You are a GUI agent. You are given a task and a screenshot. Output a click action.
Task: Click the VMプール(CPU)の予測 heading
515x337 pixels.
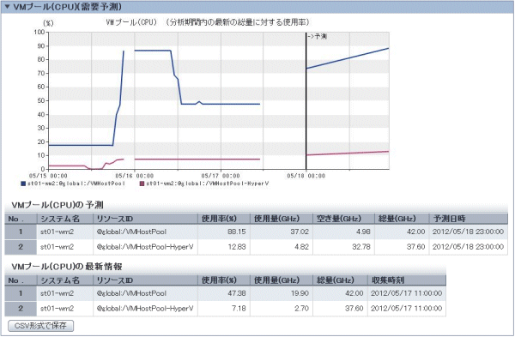click(x=58, y=205)
